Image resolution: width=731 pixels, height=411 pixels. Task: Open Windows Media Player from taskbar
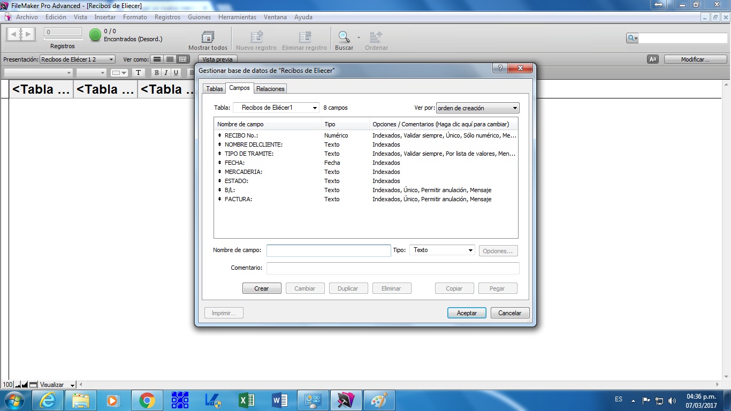(x=114, y=400)
